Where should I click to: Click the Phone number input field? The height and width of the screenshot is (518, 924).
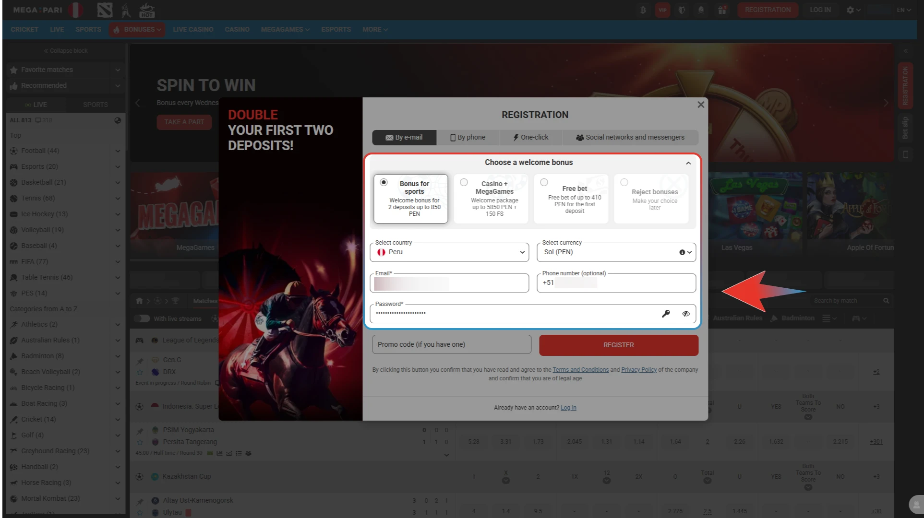[616, 283]
